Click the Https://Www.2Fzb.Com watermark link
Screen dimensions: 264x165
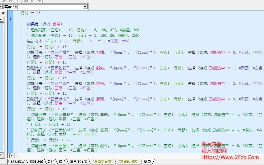pos(230,157)
